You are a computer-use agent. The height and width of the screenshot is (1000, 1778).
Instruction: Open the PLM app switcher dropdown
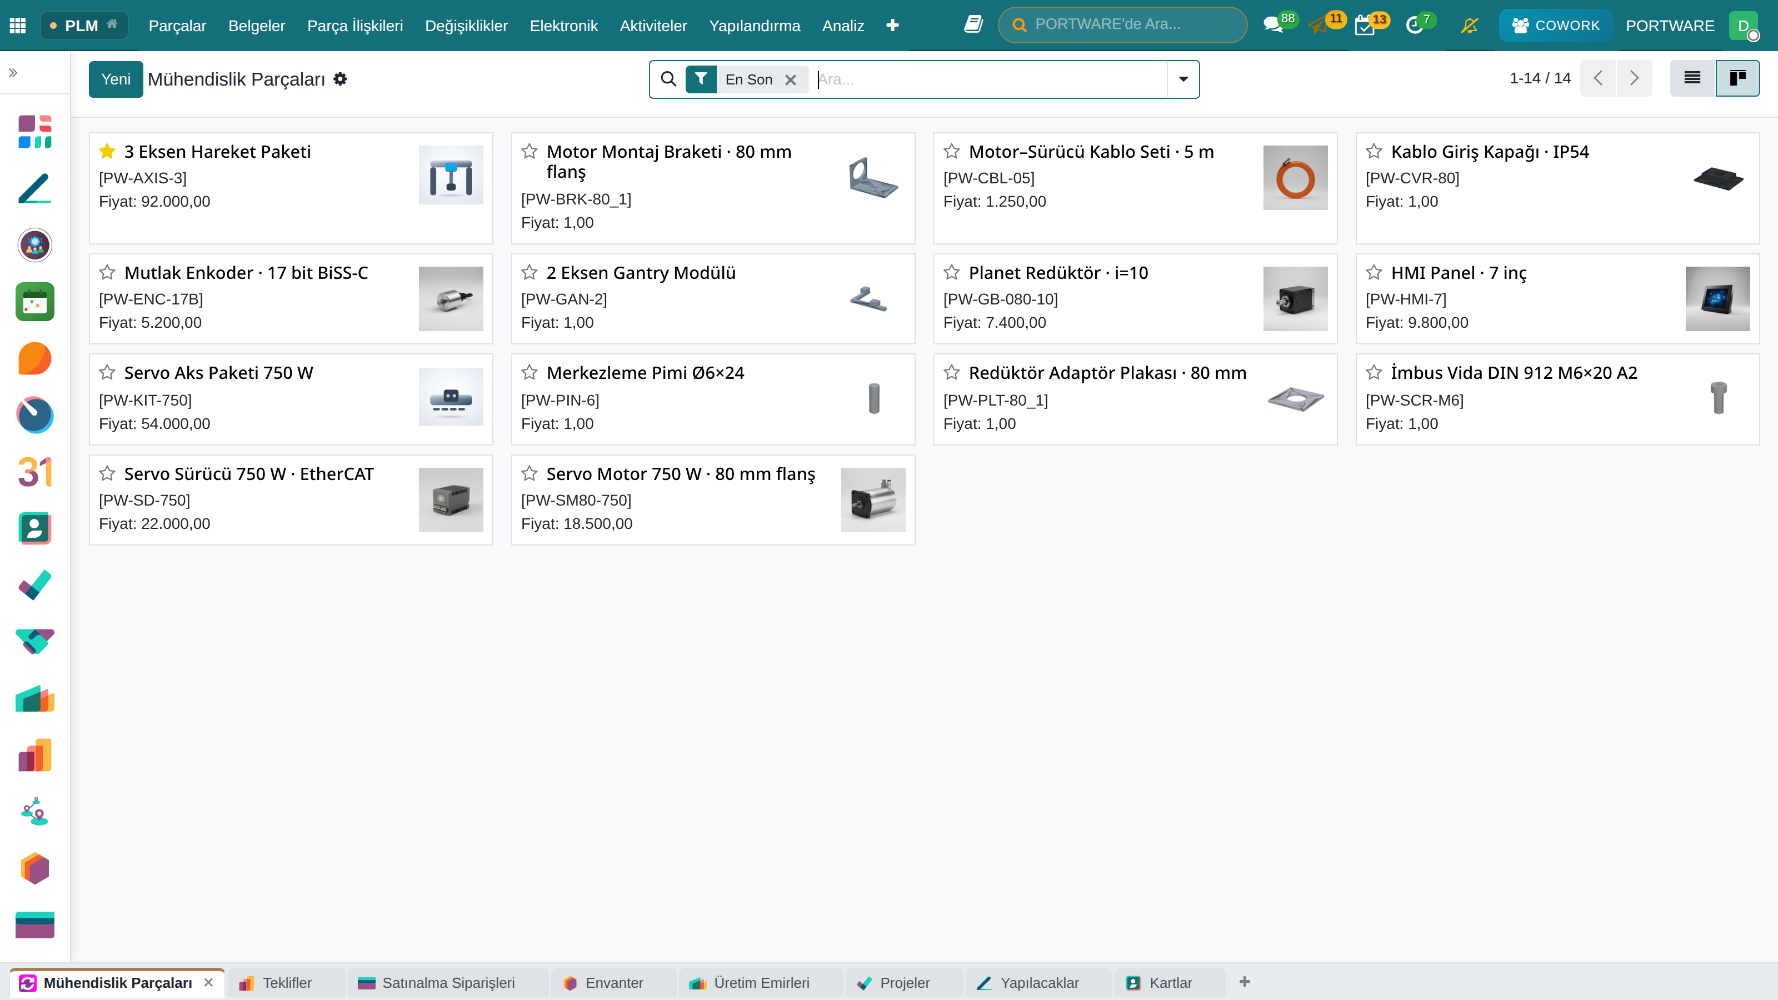tap(84, 26)
